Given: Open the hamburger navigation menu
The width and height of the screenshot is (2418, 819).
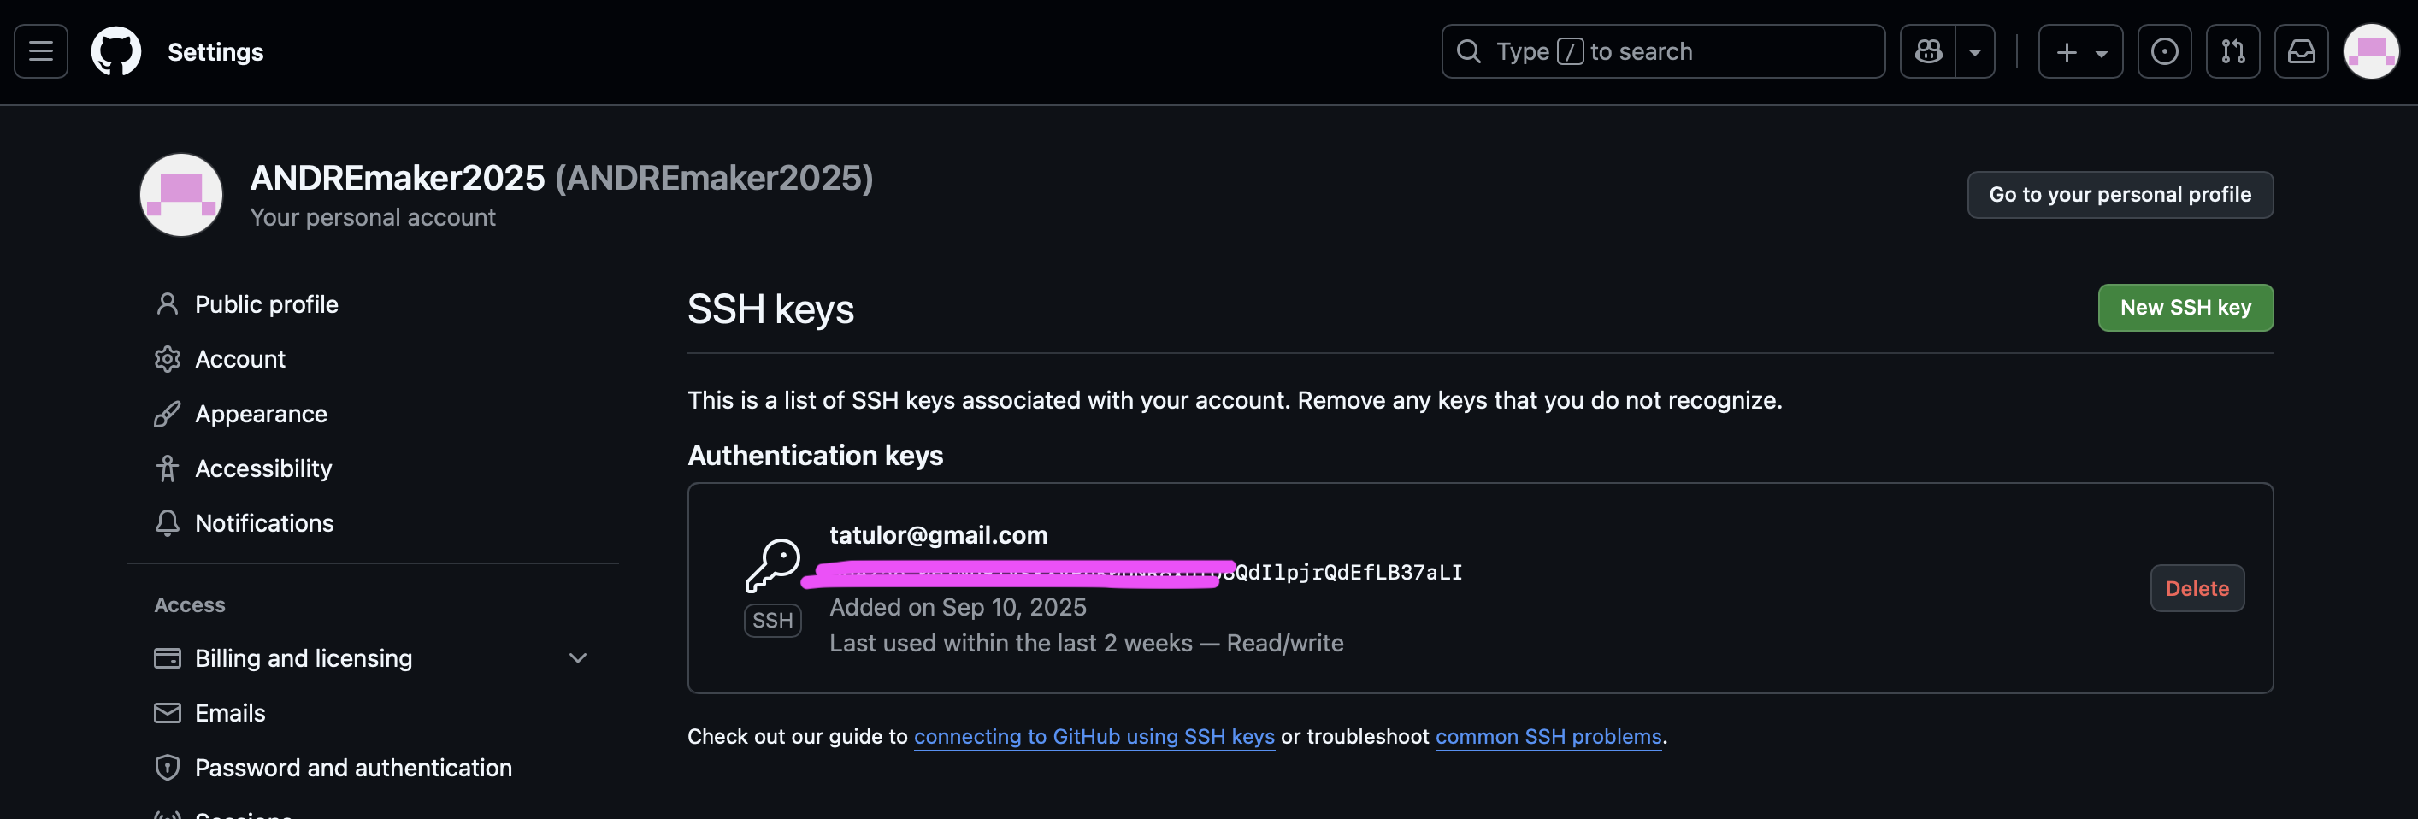Looking at the screenshot, I should click(40, 51).
